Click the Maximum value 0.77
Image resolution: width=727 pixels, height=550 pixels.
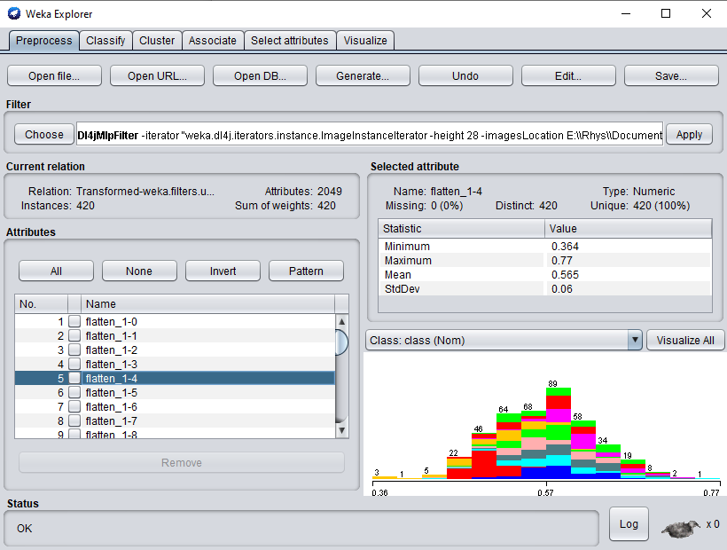click(561, 261)
